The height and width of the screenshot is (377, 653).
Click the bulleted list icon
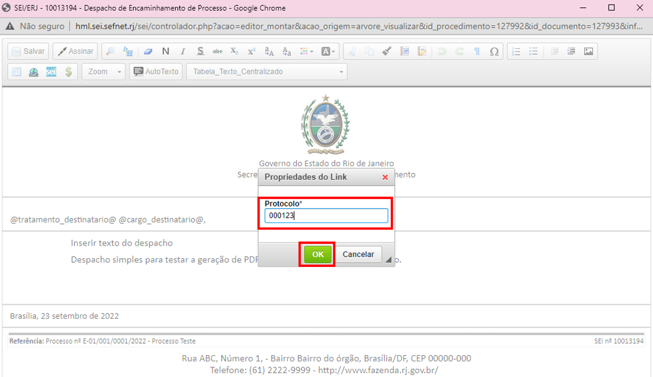pos(534,51)
